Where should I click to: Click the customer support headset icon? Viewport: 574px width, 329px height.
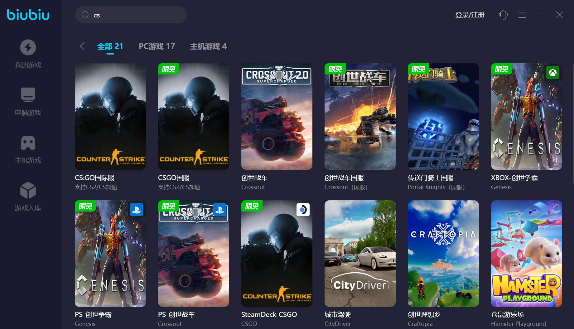coord(503,15)
